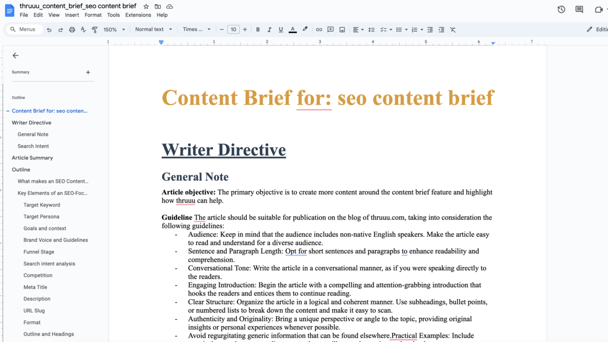Run spelling and grammar check
The width and height of the screenshot is (608, 342).
[83, 29]
